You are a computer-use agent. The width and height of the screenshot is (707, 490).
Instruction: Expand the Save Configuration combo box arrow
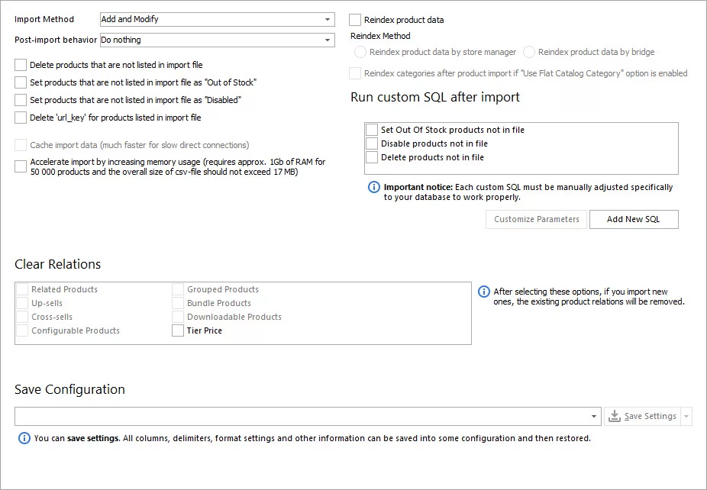[x=594, y=416]
